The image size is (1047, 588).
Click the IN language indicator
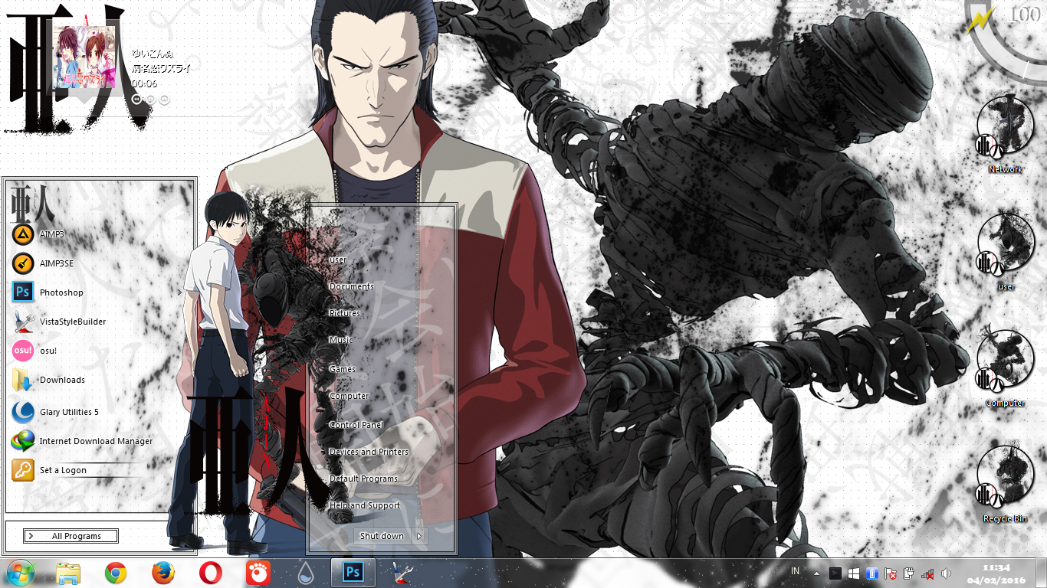tap(795, 571)
